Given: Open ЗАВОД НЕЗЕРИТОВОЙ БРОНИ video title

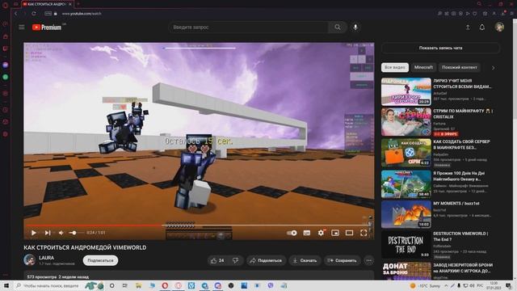Looking at the screenshot, I should [x=463, y=268].
